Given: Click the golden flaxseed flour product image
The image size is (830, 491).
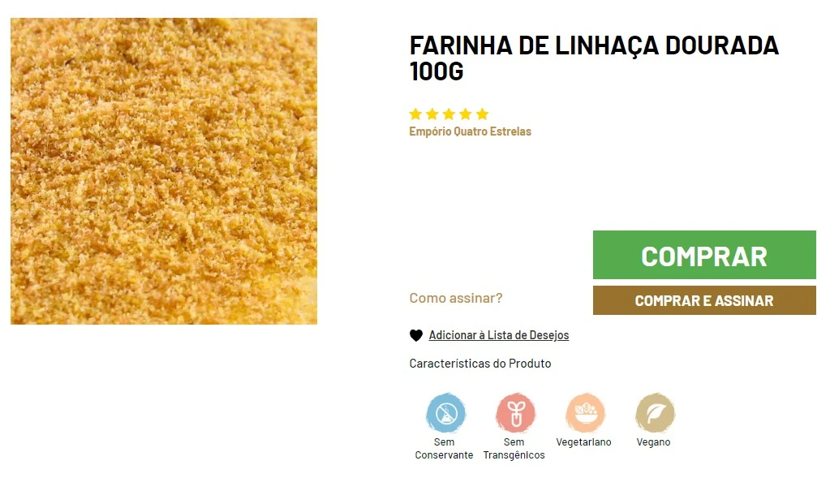Looking at the screenshot, I should point(164,171).
